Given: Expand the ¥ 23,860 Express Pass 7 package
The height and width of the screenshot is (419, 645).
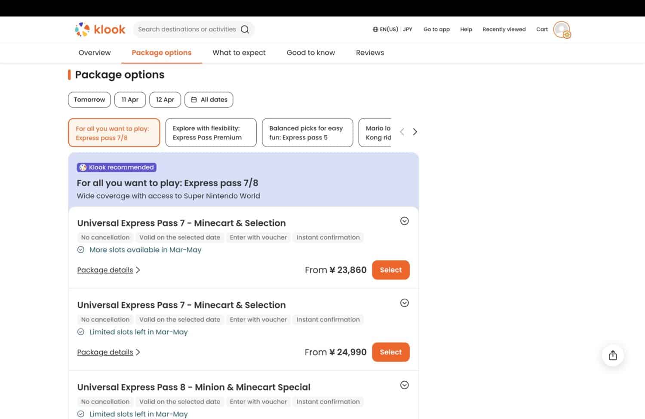Looking at the screenshot, I should (x=404, y=221).
